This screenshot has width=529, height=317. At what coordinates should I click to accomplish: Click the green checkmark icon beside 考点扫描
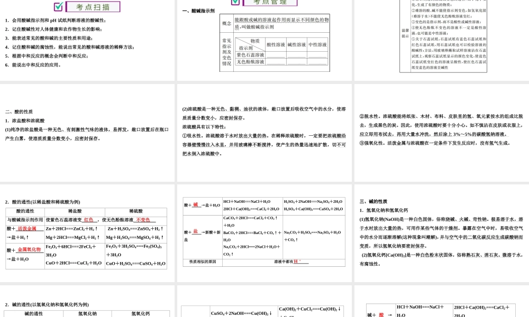(x=58, y=6)
